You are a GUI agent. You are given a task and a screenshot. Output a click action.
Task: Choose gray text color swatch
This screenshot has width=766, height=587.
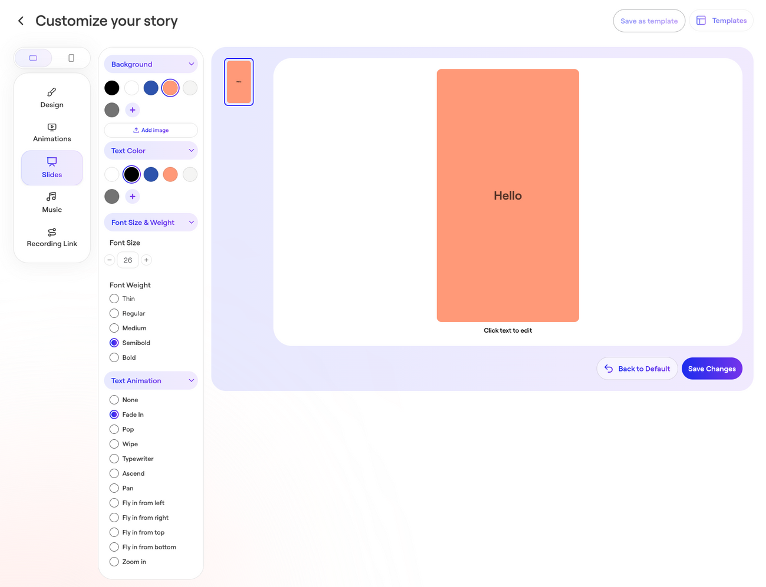click(x=112, y=197)
